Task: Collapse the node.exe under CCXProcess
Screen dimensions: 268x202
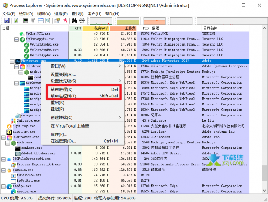Action: [x=8, y=143]
